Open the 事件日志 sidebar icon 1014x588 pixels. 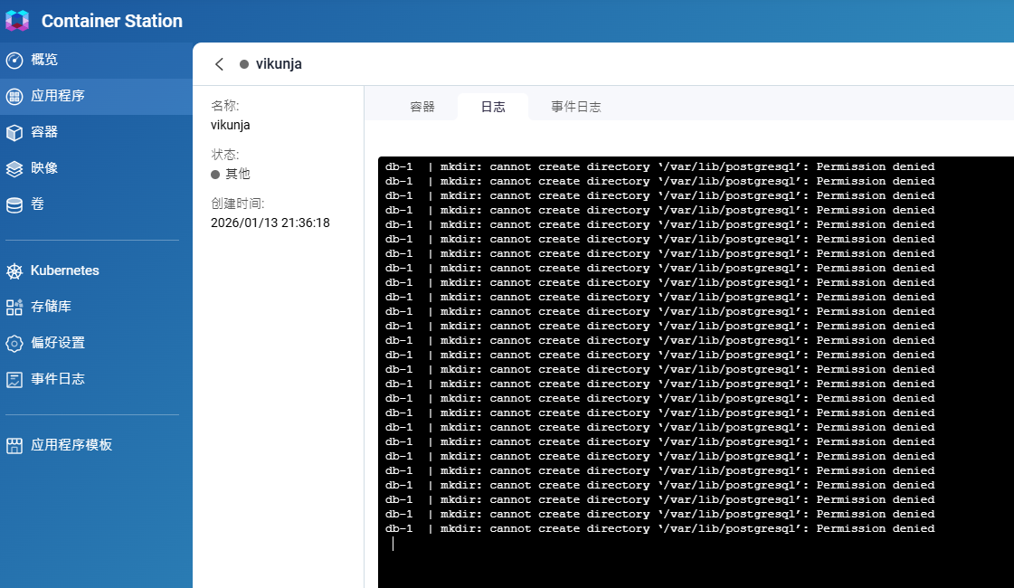pyautogui.click(x=14, y=379)
